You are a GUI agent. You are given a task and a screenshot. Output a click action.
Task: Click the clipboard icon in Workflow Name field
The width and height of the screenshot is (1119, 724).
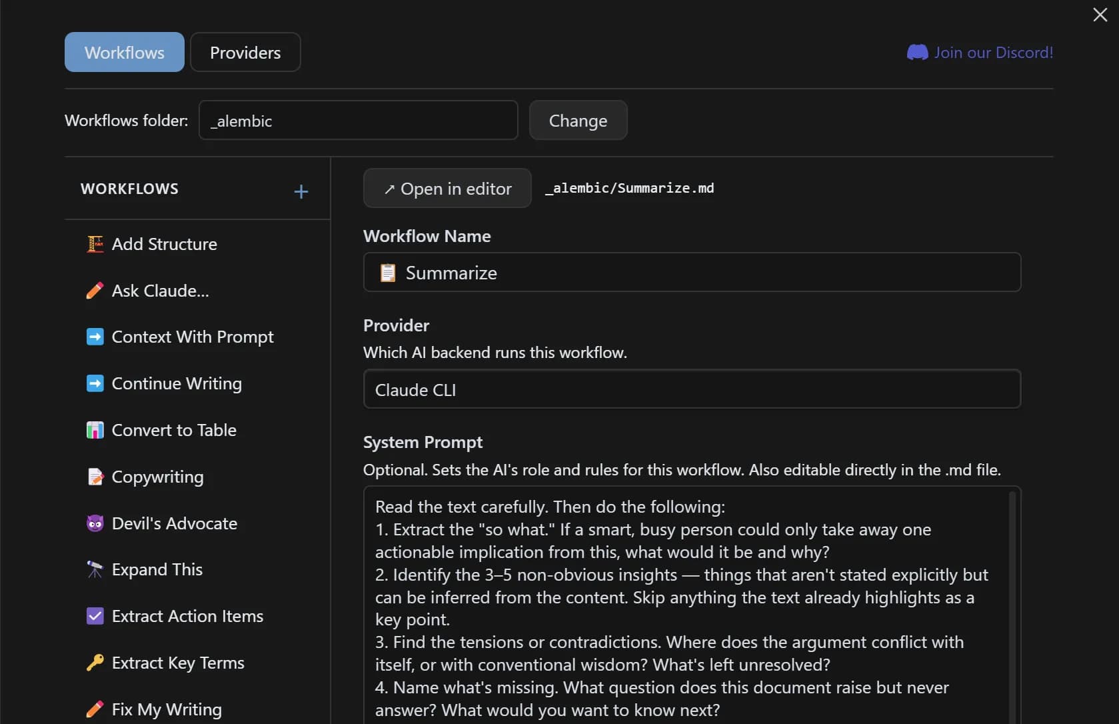click(x=387, y=273)
